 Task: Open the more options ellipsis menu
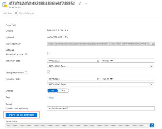[86, 4]
